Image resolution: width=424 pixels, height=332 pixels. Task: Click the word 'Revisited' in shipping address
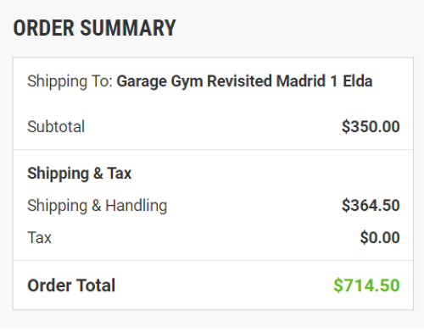coord(239,81)
